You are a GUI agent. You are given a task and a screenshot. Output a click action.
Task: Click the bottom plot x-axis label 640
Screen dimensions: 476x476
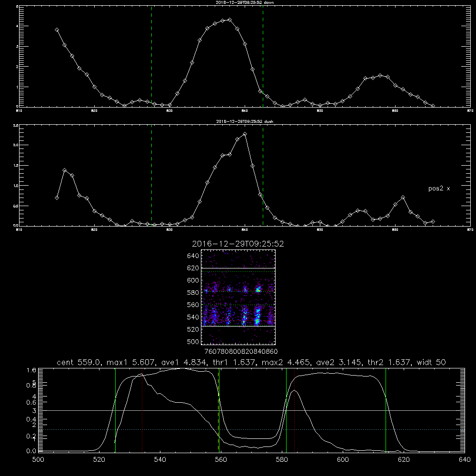tap(465, 460)
